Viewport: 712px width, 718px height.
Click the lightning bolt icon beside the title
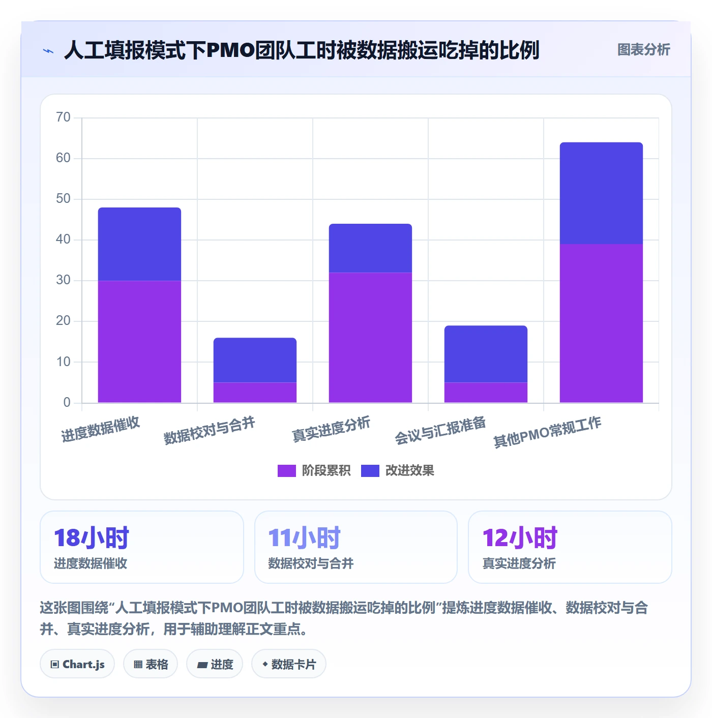point(48,51)
